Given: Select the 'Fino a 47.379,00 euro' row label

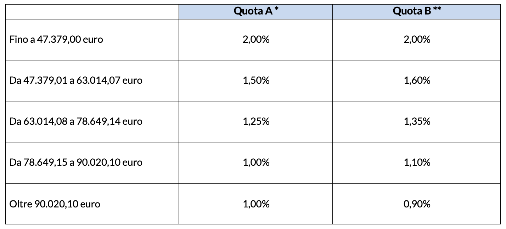Looking at the screenshot, I should [56, 39].
